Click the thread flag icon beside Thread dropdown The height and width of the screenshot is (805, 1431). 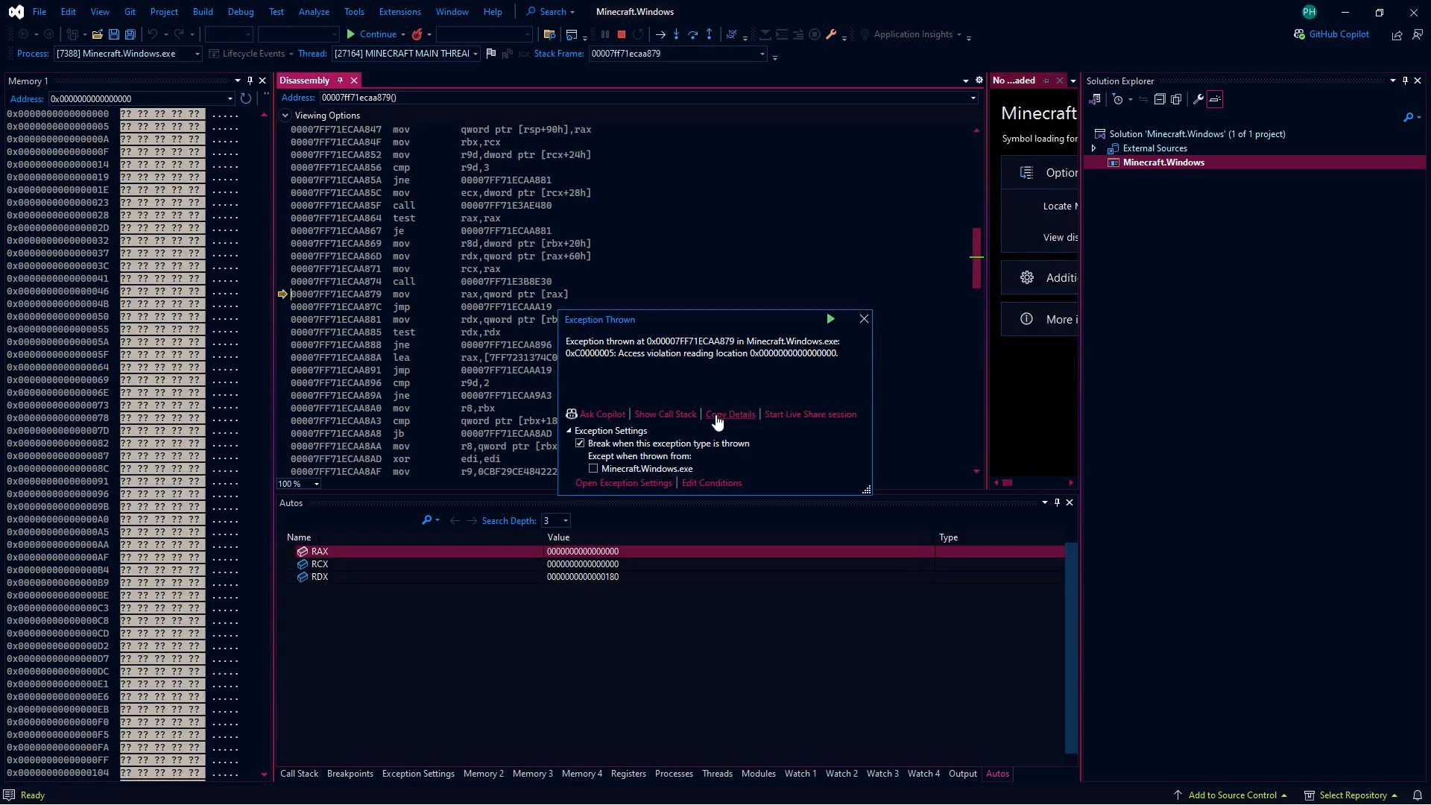coord(490,54)
